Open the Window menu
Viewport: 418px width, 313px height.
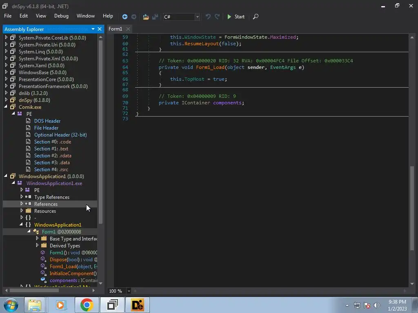coord(86,16)
